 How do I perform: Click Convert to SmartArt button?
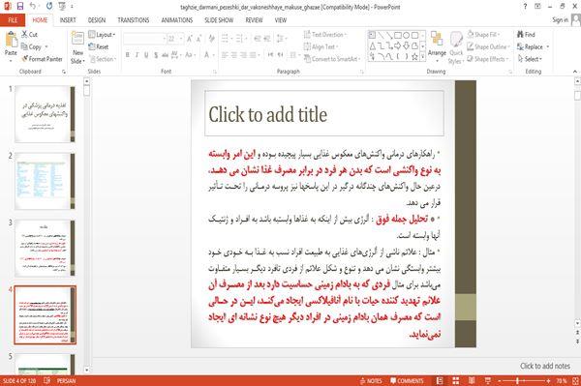(331, 59)
